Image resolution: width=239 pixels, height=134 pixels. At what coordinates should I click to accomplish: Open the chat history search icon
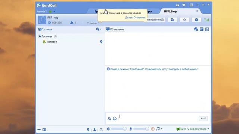(x=196, y=29)
